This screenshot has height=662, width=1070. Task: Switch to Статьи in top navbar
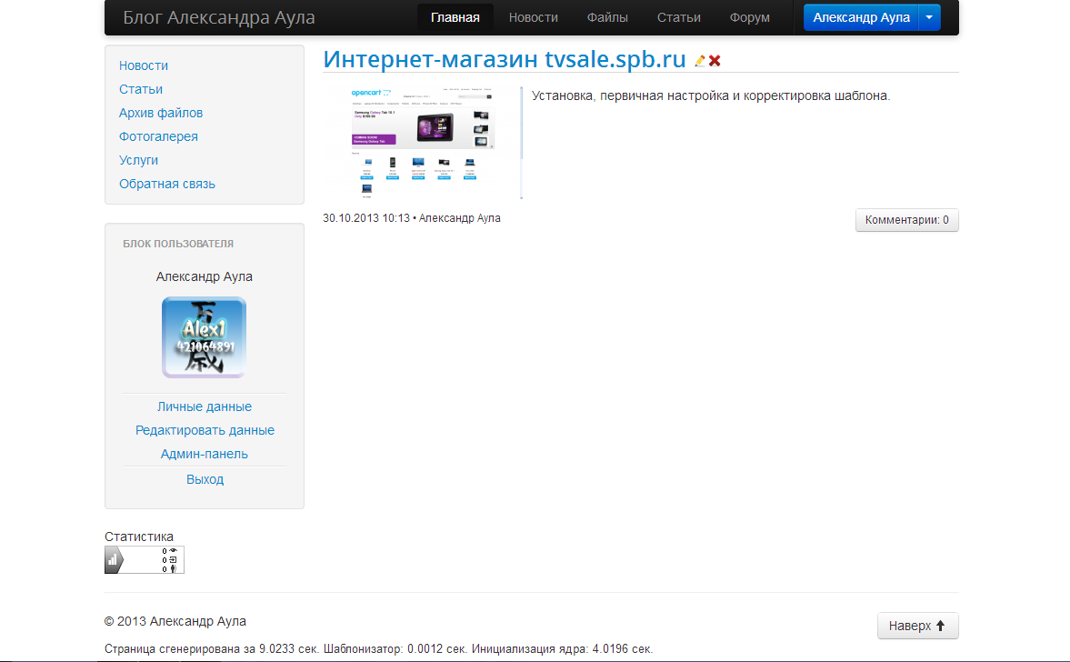point(678,18)
